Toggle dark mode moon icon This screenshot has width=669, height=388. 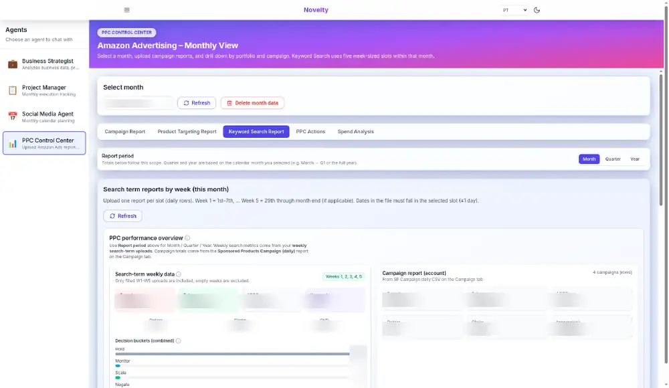coord(537,10)
